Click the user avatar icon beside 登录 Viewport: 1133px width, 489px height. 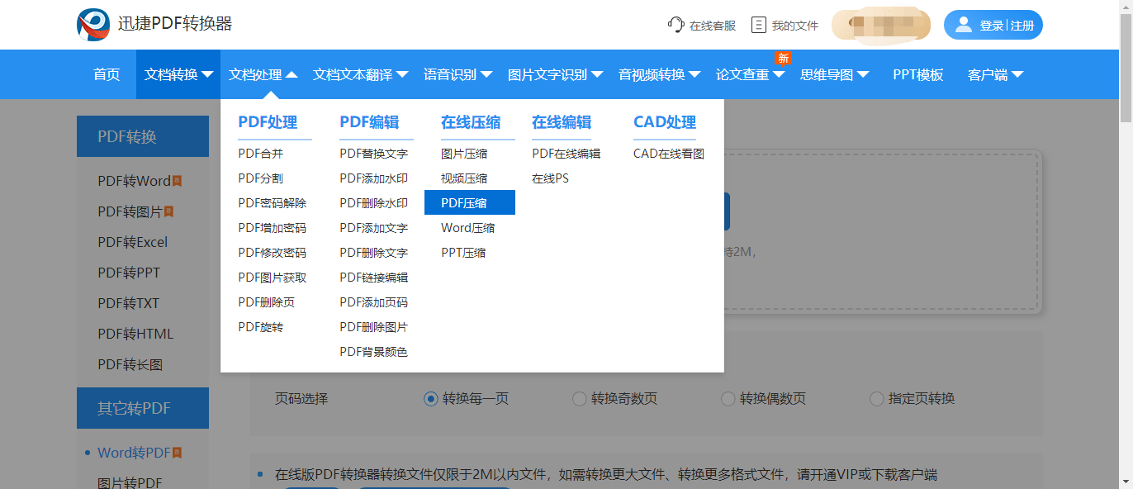click(963, 25)
